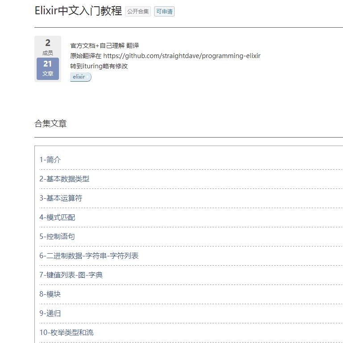
Task: Open the article 9-递归
Action: (x=50, y=314)
